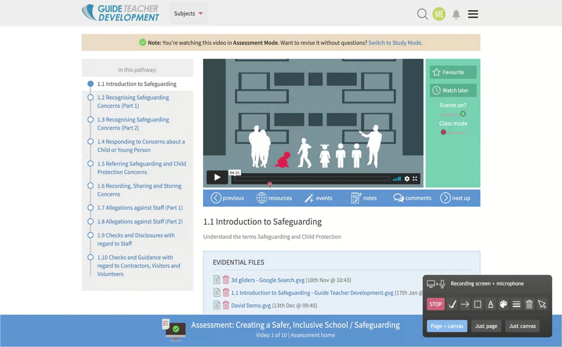
Task: Click document icon beside 3d gliders file
Action: pos(217,280)
